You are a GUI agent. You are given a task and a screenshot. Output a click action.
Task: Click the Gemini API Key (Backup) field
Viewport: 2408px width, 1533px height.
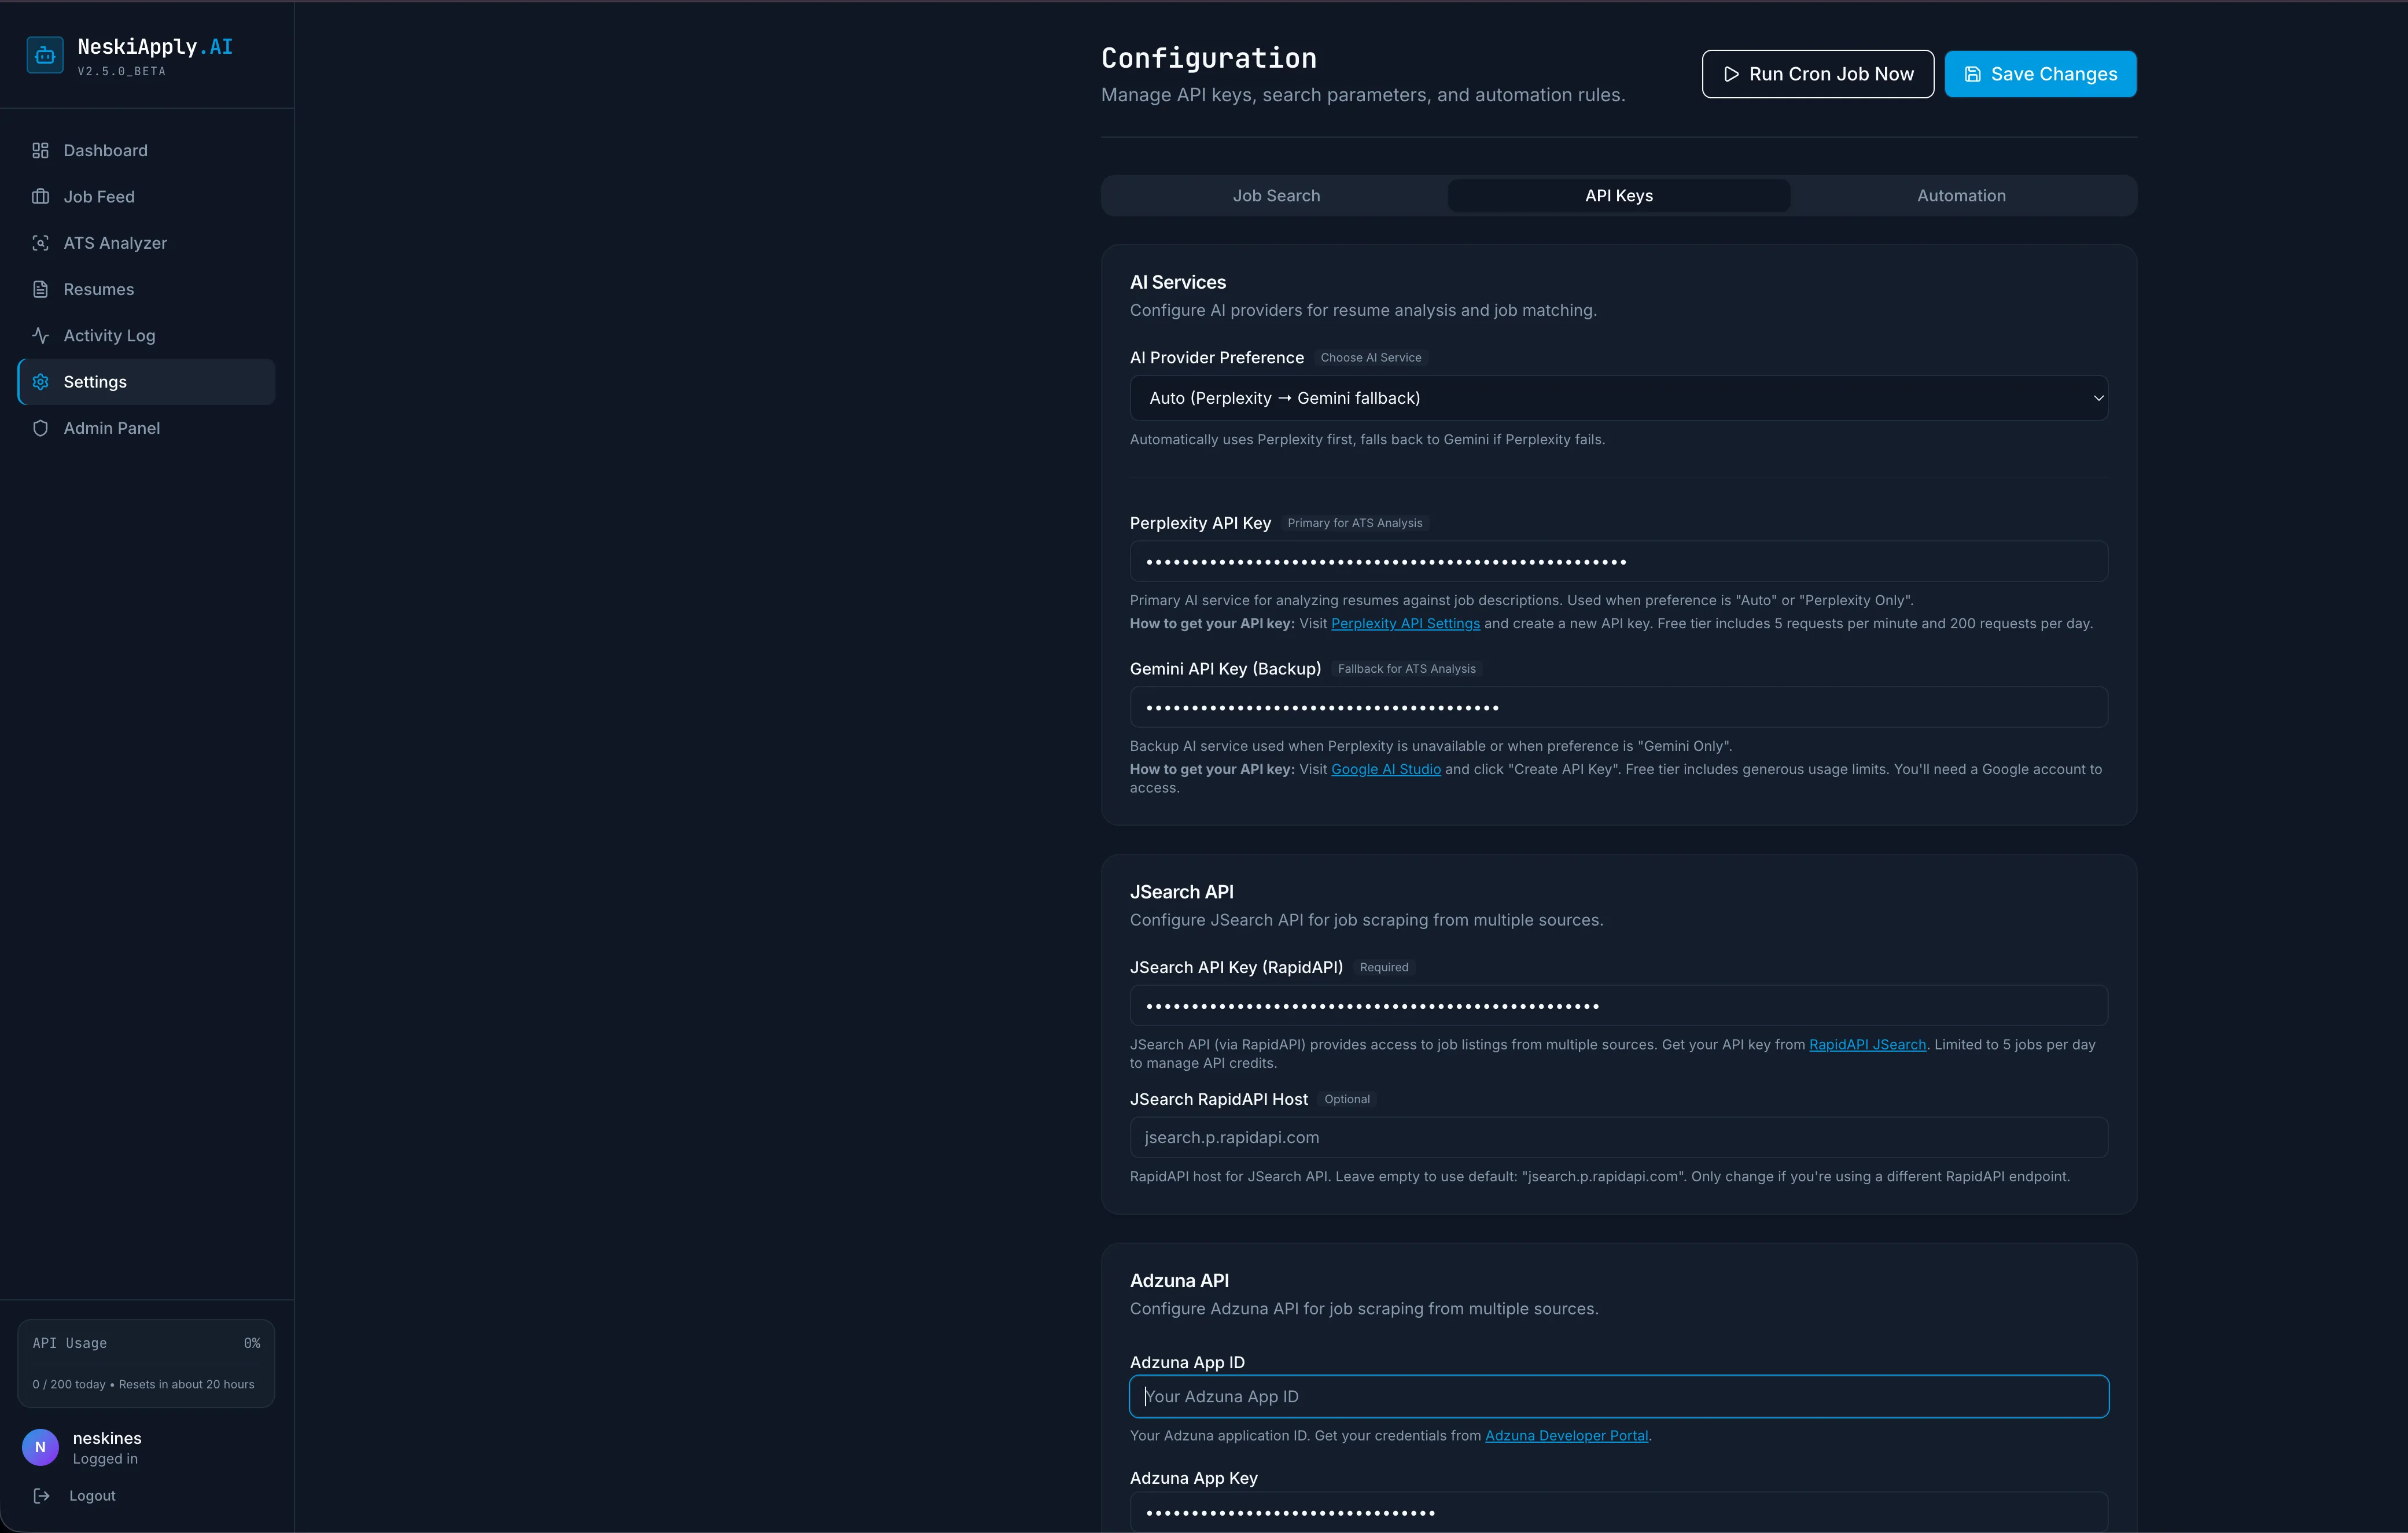pos(1619,707)
